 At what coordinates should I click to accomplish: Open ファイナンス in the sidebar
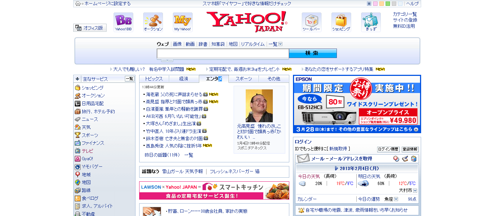(93, 143)
